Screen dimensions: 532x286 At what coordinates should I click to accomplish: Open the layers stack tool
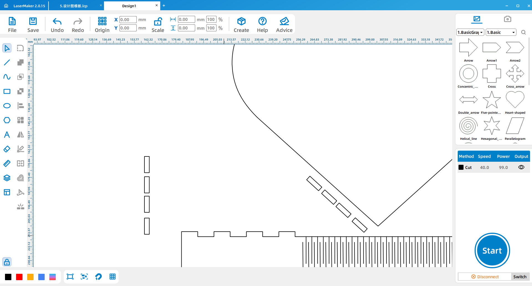(x=7, y=178)
